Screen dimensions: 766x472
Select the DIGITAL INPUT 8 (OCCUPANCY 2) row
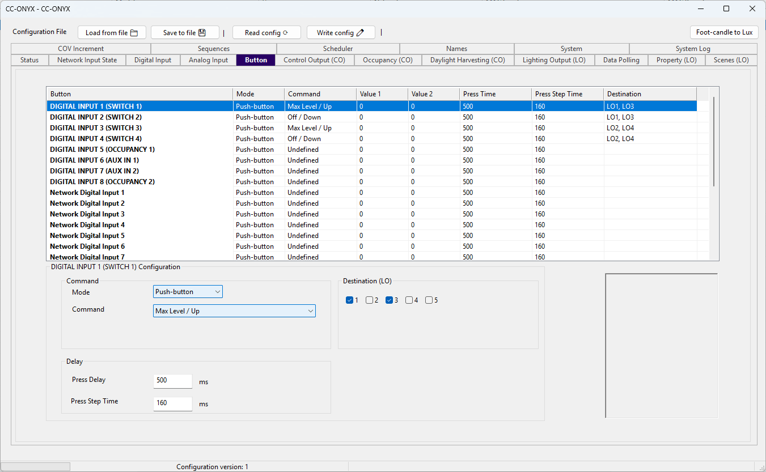point(371,182)
